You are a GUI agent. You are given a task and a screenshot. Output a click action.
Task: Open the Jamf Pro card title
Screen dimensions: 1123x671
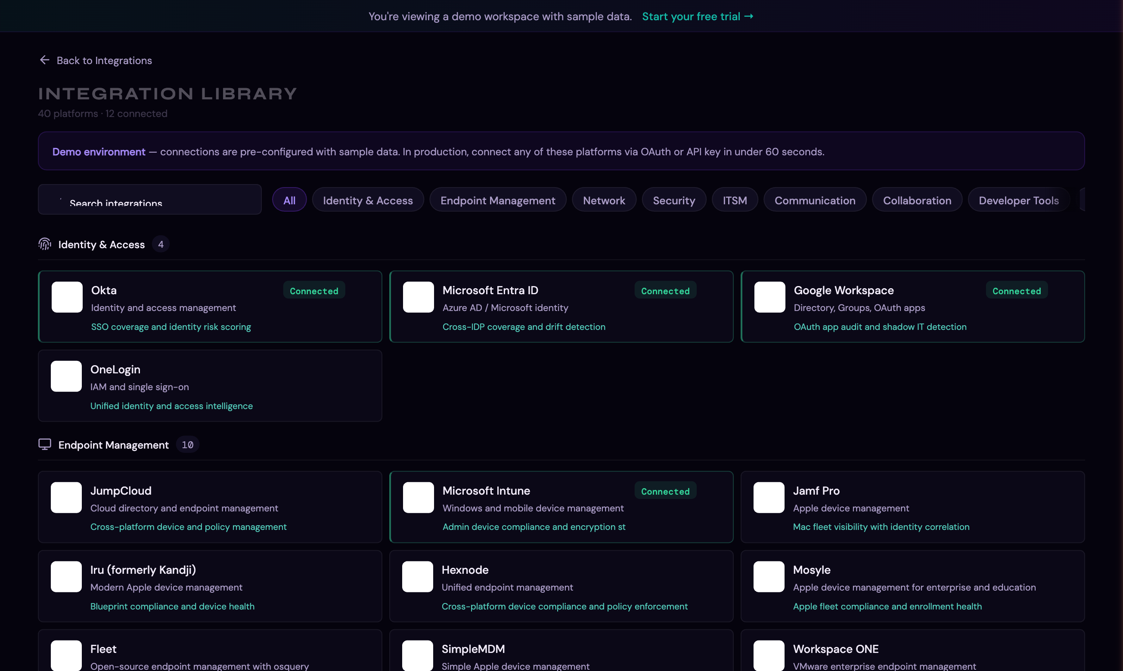pos(816,491)
